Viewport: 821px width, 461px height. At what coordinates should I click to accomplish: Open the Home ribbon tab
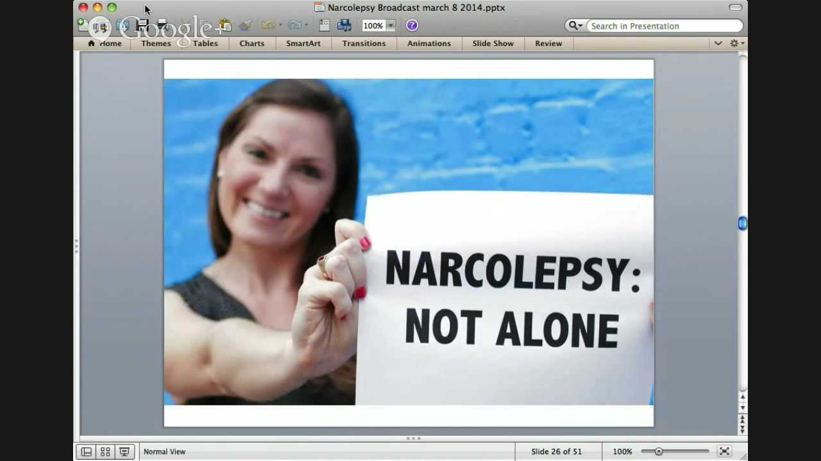tap(105, 44)
